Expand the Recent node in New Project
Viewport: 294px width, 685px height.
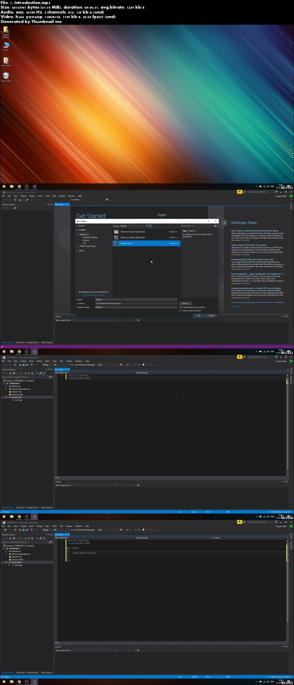pyautogui.click(x=77, y=226)
